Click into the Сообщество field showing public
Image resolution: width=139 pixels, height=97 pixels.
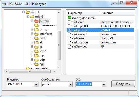coord(55,84)
